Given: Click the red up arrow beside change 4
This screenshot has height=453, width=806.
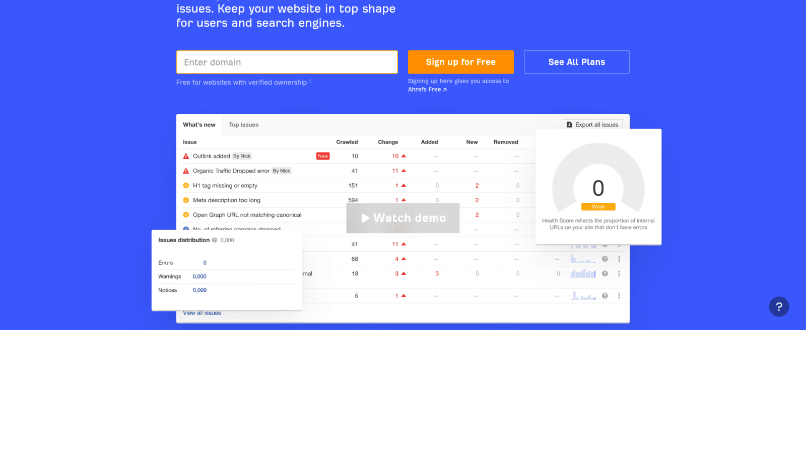Looking at the screenshot, I should click(x=404, y=259).
